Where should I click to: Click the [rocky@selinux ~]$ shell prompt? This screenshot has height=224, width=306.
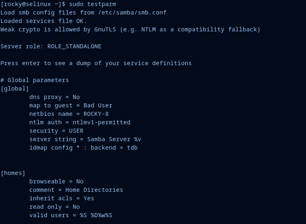(x=33, y=4)
